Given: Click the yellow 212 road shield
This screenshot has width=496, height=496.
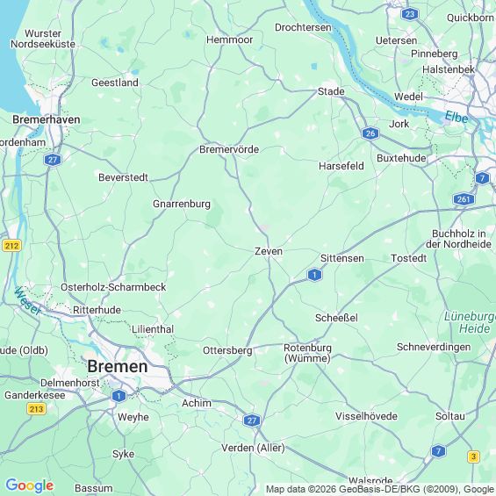Looking at the screenshot, I should (x=11, y=246).
